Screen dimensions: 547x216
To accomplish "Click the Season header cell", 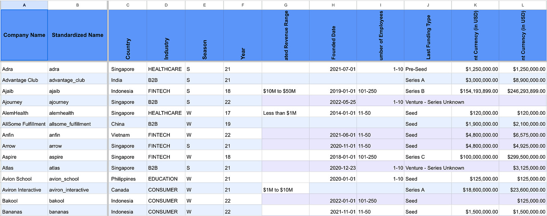I will [x=204, y=35].
